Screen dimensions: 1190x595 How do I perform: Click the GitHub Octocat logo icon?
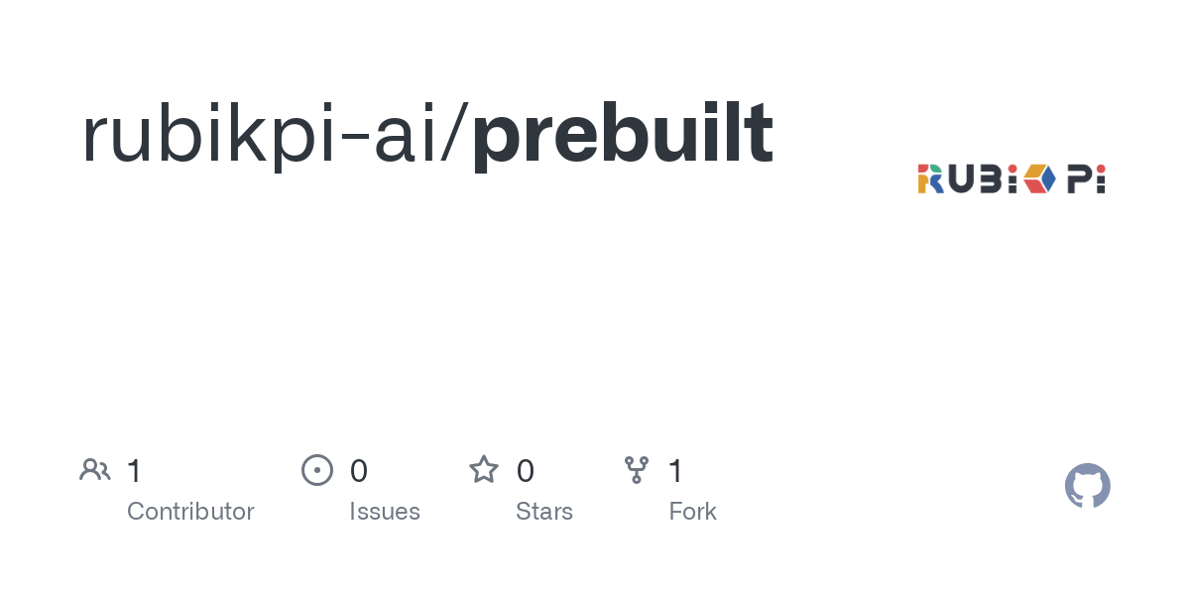[x=1087, y=486]
